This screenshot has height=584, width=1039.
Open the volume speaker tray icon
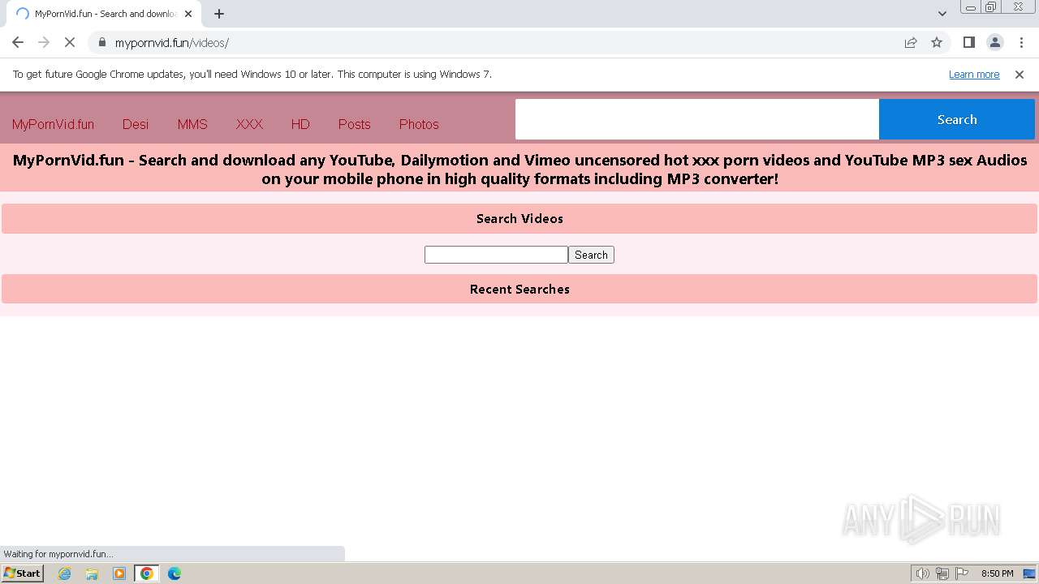tap(923, 573)
